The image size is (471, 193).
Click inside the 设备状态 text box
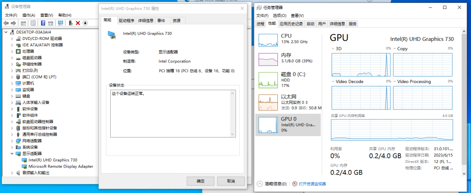click(170, 114)
